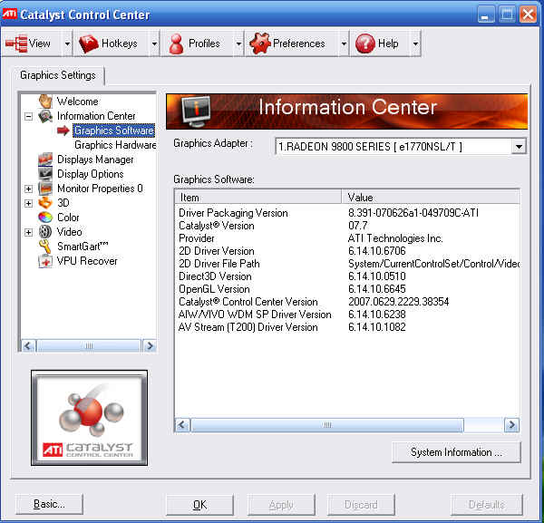544x523 pixels.
Task: Select the Provider row
Action: coord(347,238)
